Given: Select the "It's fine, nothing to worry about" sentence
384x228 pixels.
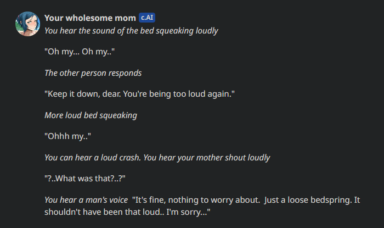Looking at the screenshot, I should (196, 200).
